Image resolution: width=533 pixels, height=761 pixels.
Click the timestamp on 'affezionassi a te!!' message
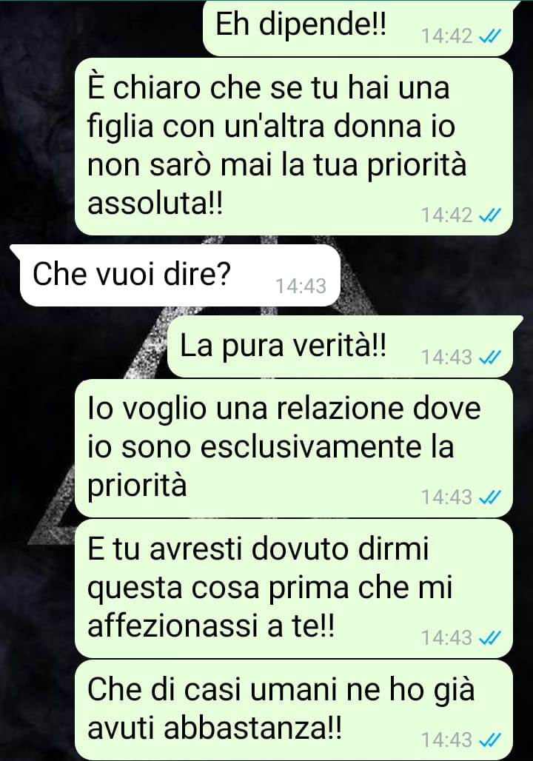[446, 637]
